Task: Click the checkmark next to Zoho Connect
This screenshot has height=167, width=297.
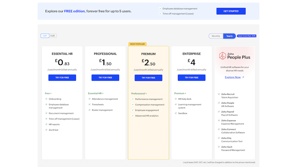Action: [219, 129]
